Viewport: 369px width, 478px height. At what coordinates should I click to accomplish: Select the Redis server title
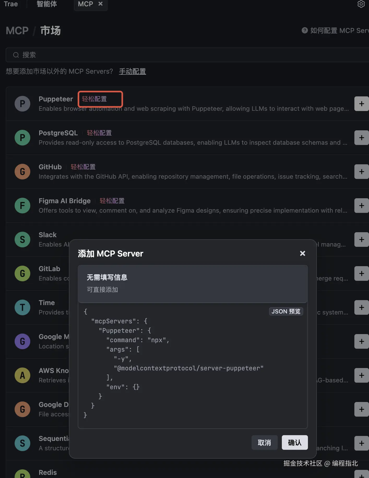coord(48,473)
